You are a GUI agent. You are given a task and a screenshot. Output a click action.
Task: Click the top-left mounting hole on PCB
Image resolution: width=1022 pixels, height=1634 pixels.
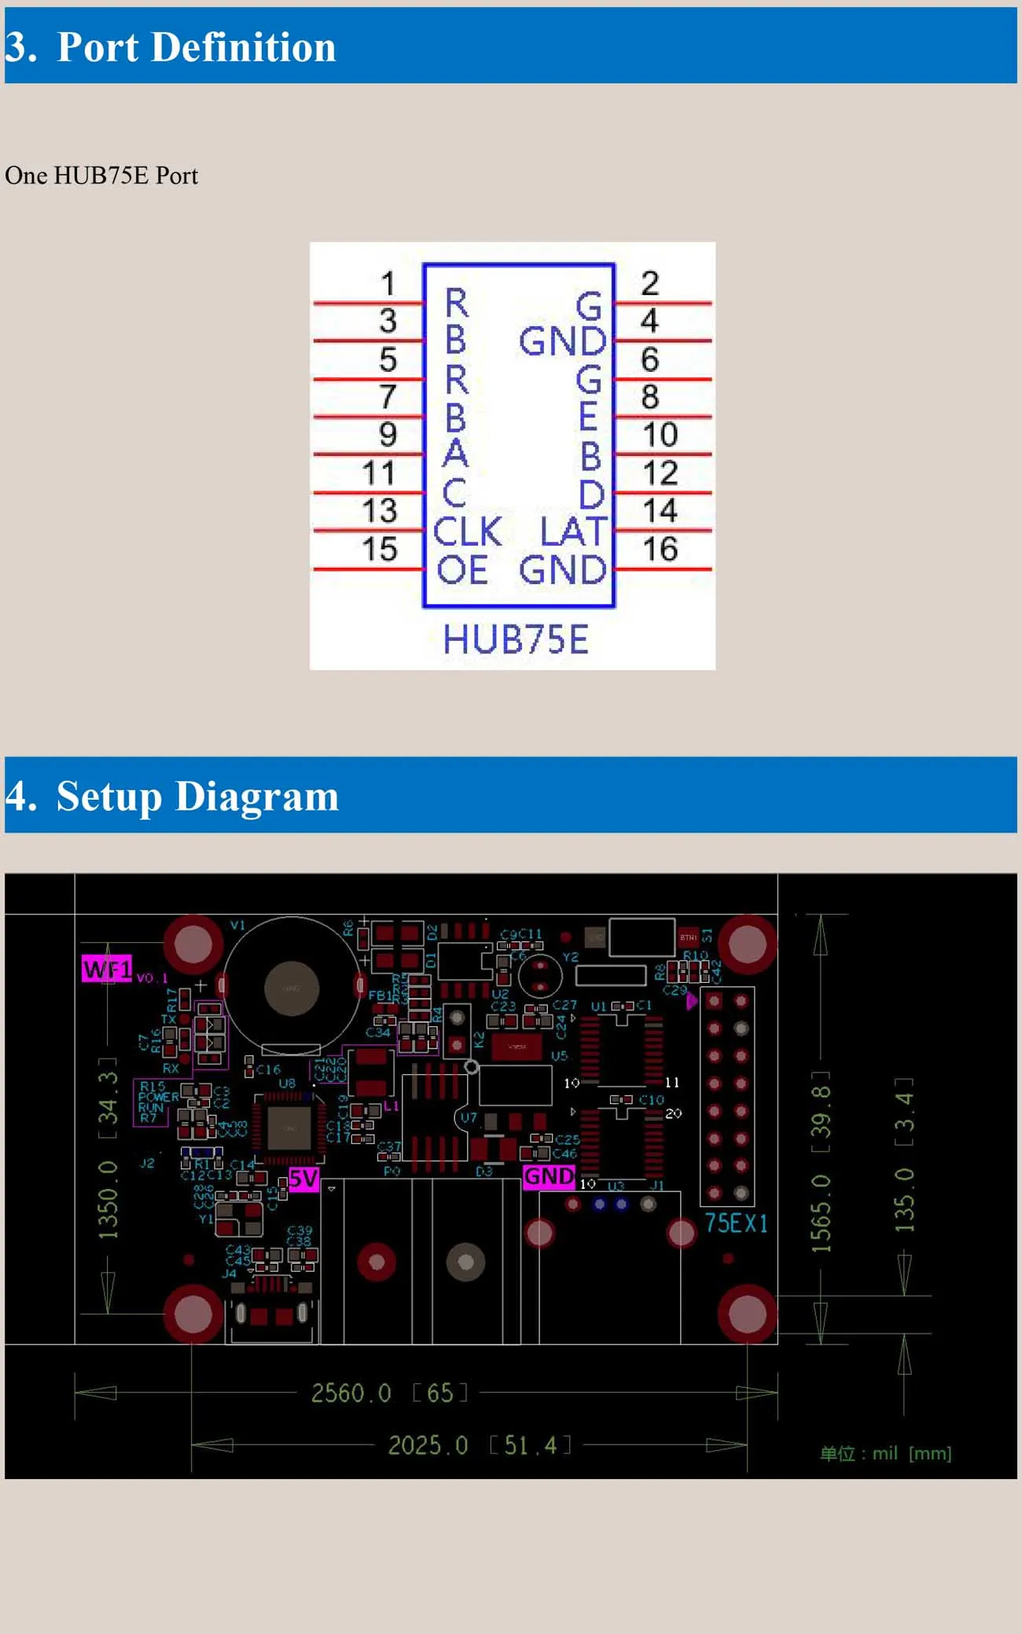click(193, 943)
